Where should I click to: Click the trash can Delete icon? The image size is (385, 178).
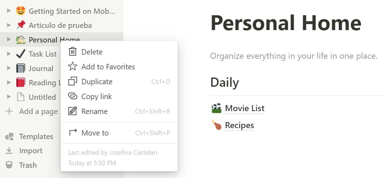coord(73,52)
